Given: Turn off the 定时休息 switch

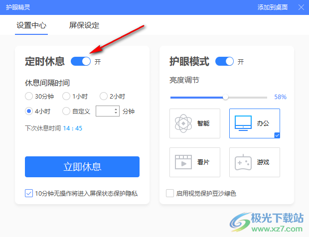Looking at the screenshot, I should [81, 61].
